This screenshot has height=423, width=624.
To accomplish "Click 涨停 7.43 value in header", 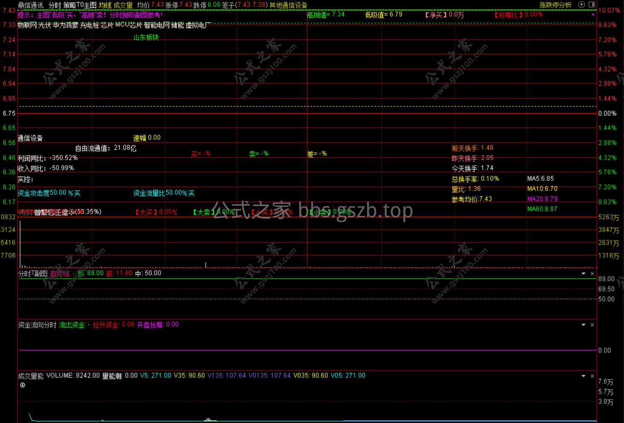I will (x=178, y=5).
